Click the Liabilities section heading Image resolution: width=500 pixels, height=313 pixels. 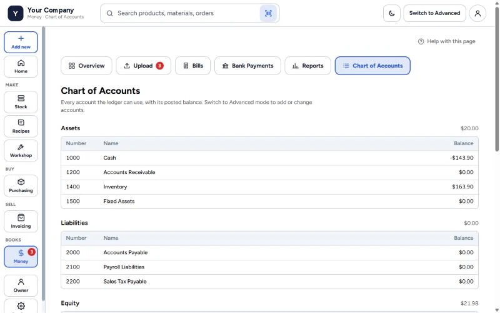click(74, 223)
